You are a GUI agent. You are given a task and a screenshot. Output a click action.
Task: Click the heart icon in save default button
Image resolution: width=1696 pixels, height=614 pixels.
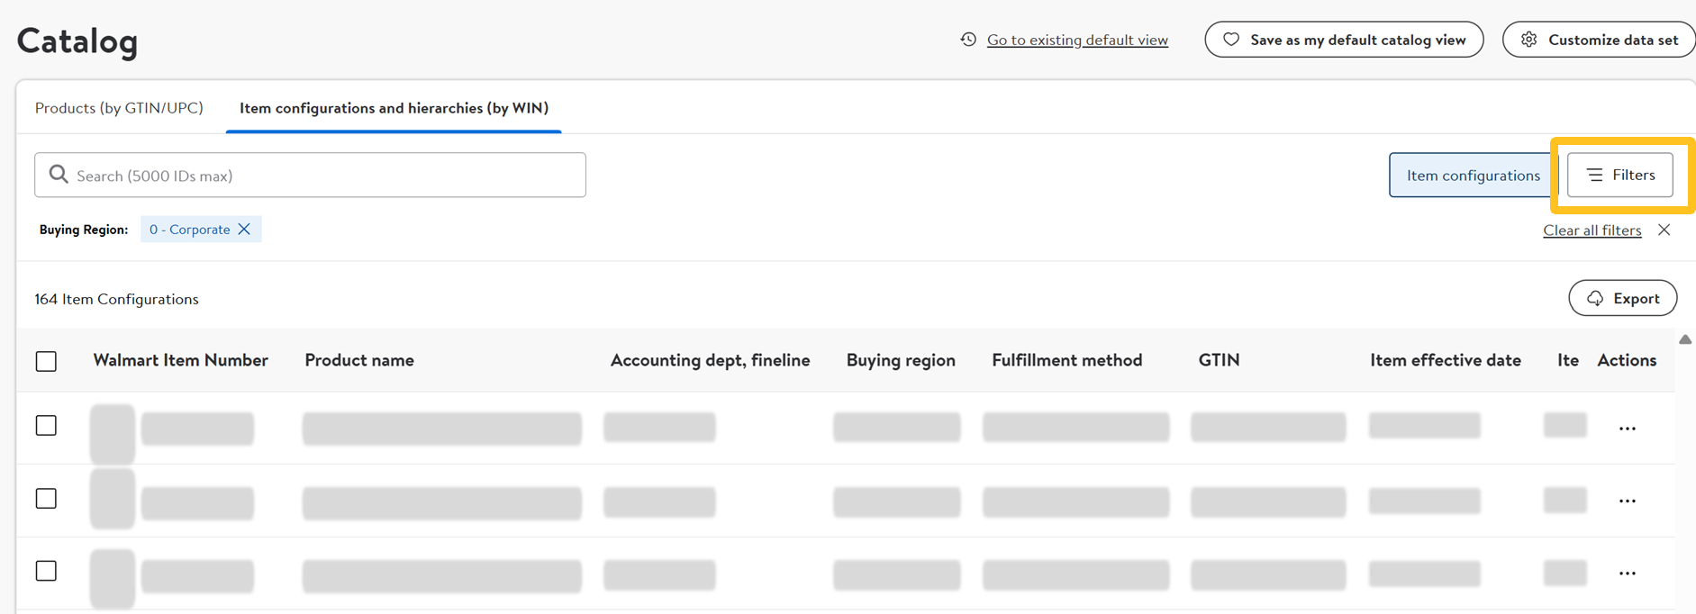click(x=1230, y=40)
